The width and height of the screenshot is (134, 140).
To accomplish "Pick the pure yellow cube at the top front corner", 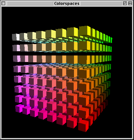I will tap(85, 31).
